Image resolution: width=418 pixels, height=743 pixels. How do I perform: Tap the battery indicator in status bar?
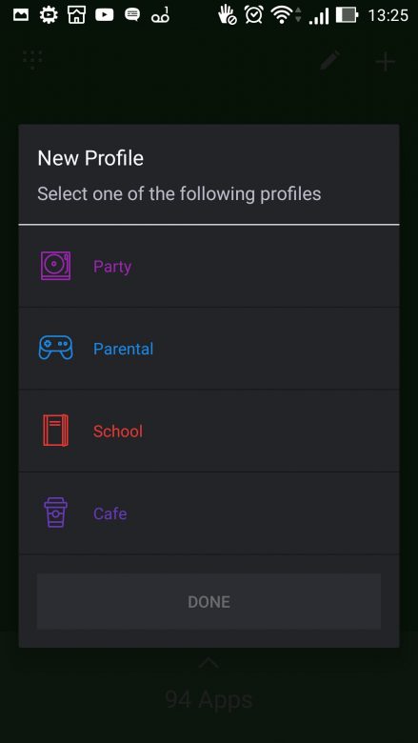tap(347, 15)
